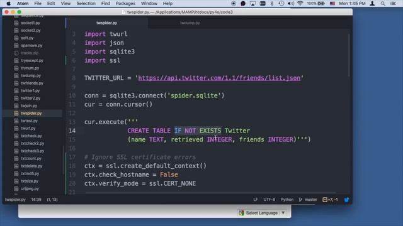Screen dimensions: 403x226
Task: Open the Atom application menu
Action: click(23, 3)
